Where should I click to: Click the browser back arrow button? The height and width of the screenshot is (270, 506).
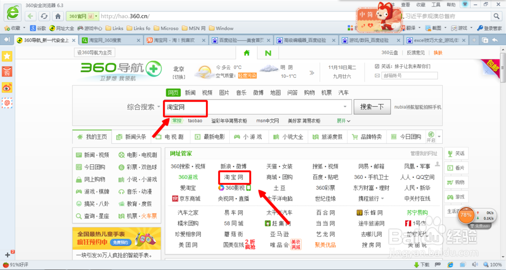[30, 16]
